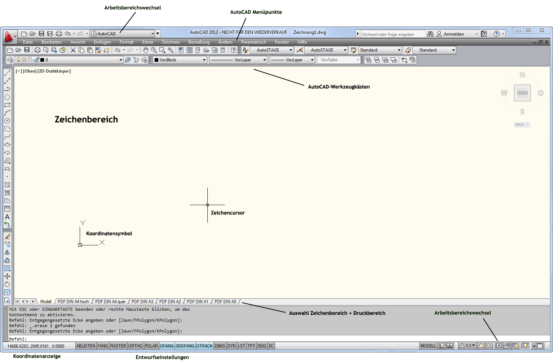Pick the Rectangle drawing tool
Viewport: 553px width, 363px height.
point(7,105)
